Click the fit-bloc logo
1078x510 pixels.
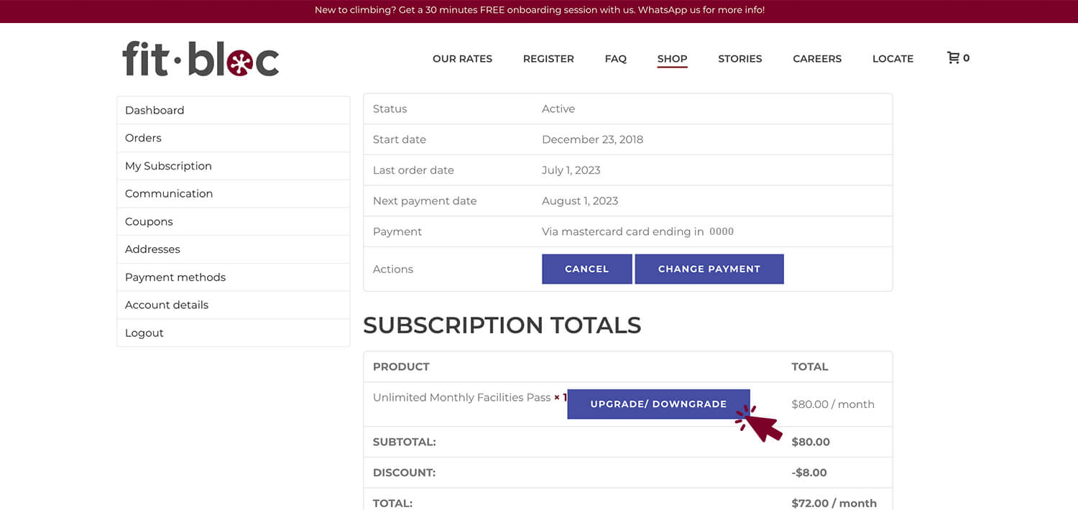coord(201,59)
